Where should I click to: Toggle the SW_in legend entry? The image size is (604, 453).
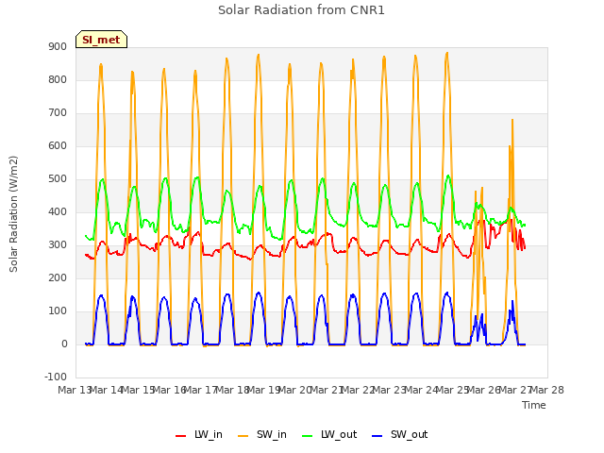coord(262,434)
